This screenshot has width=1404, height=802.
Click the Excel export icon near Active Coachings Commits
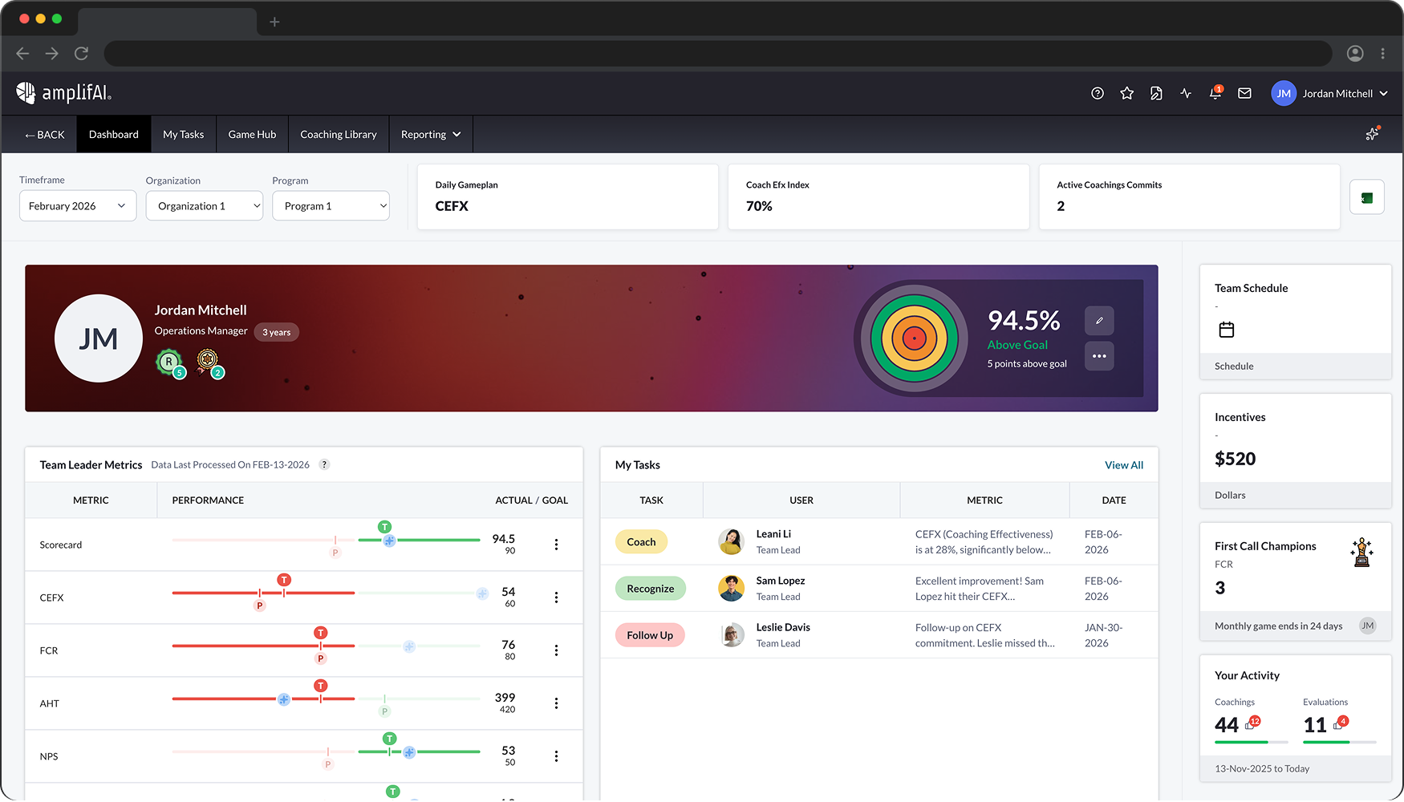pos(1366,196)
